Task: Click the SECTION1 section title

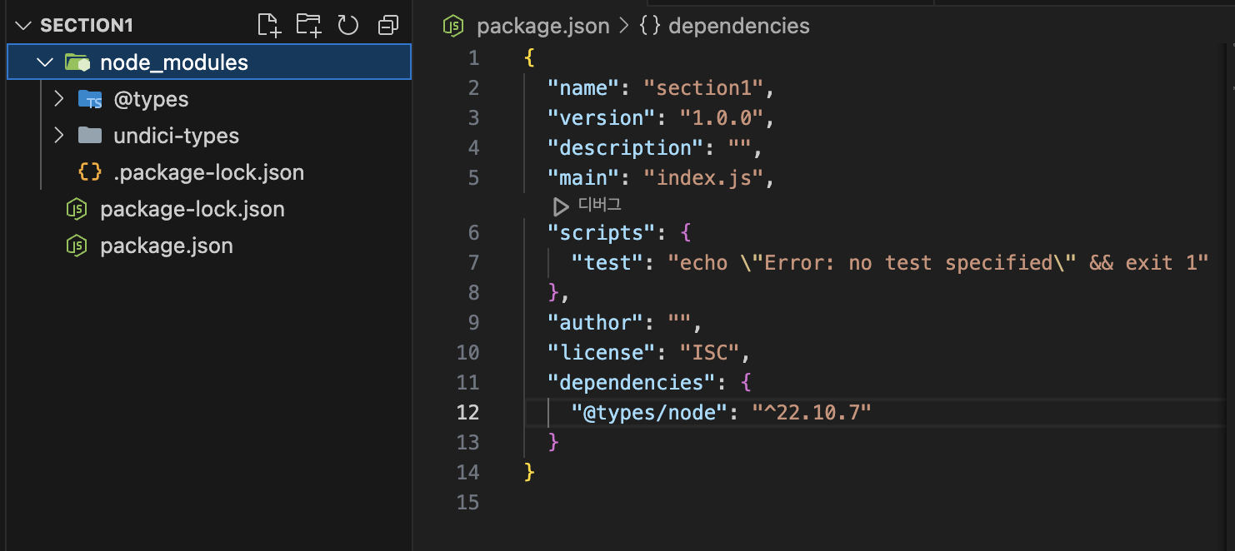Action: [87, 26]
